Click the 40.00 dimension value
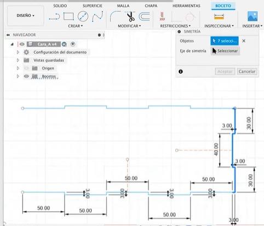The width and height of the screenshot is (264, 226). click(216, 149)
